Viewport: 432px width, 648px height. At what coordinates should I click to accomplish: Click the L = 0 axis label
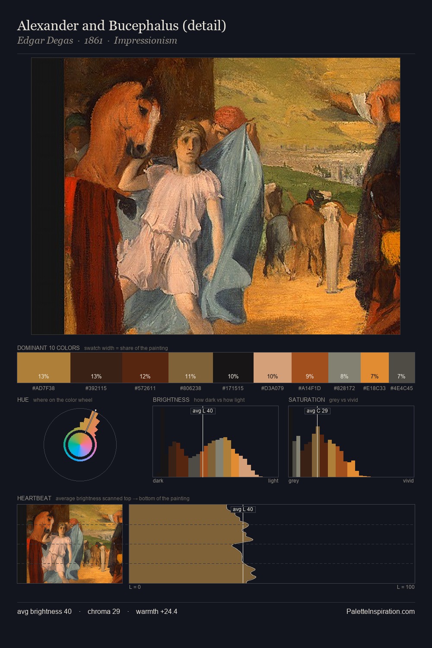click(x=135, y=587)
